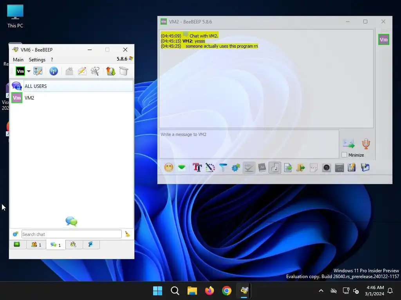Focus the Write a message to VM2 box
The width and height of the screenshot is (401, 300).
249,144
